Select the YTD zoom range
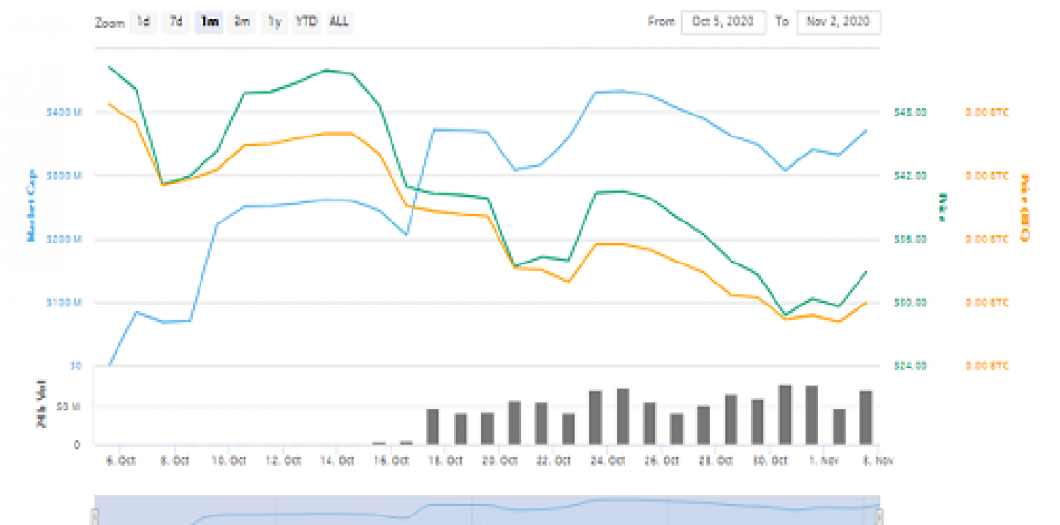 coord(306,21)
